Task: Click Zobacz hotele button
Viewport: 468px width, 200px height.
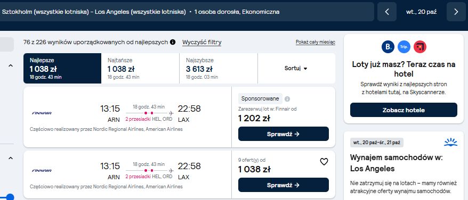Action: coord(404,110)
